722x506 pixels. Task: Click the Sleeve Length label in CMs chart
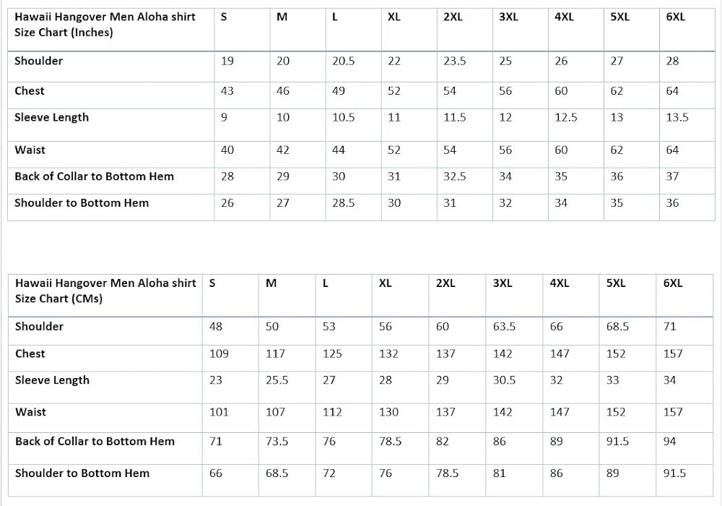(x=52, y=380)
